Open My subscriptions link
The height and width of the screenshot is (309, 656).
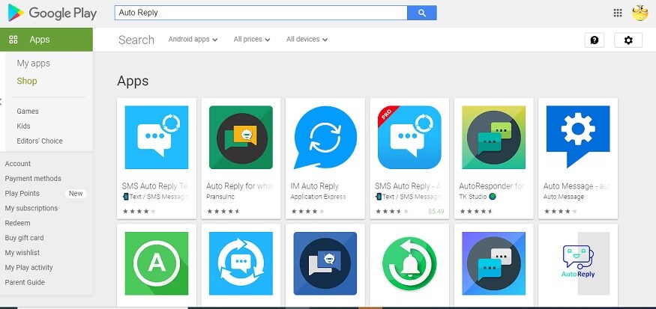click(31, 208)
